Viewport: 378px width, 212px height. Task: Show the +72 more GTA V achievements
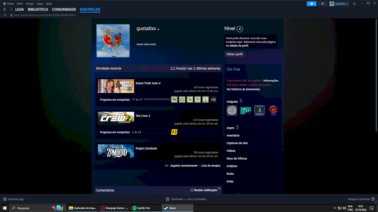[214, 99]
